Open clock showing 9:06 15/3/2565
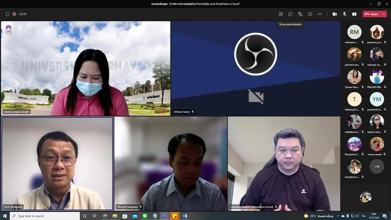391x220 pixels. (373, 216)
